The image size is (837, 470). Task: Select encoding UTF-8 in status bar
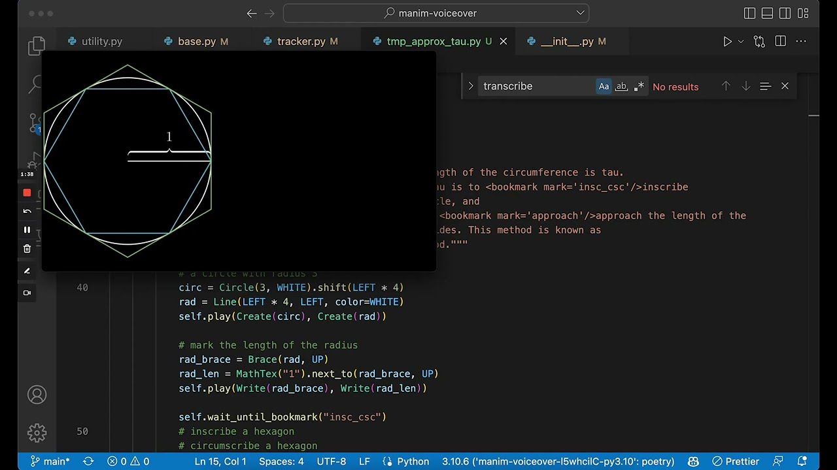click(x=332, y=461)
